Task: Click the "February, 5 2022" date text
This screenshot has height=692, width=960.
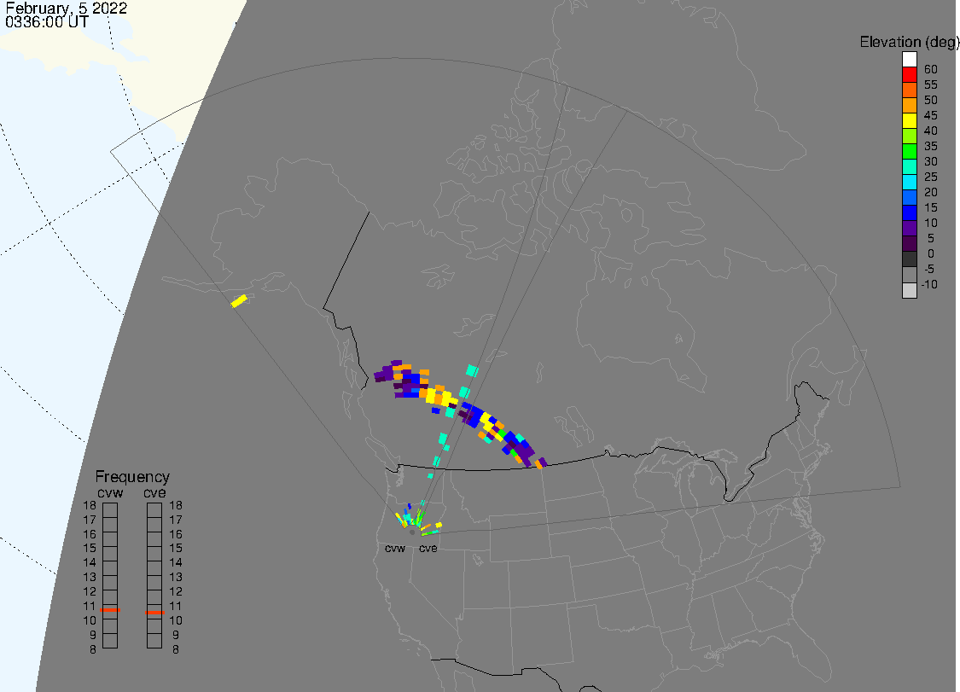Action: click(x=66, y=8)
